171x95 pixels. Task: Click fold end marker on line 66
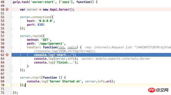pyautogui.click(x=11, y=70)
